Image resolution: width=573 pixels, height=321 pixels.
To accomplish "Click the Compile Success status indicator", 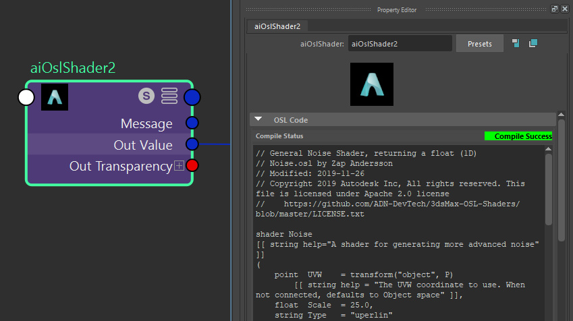I will point(518,136).
